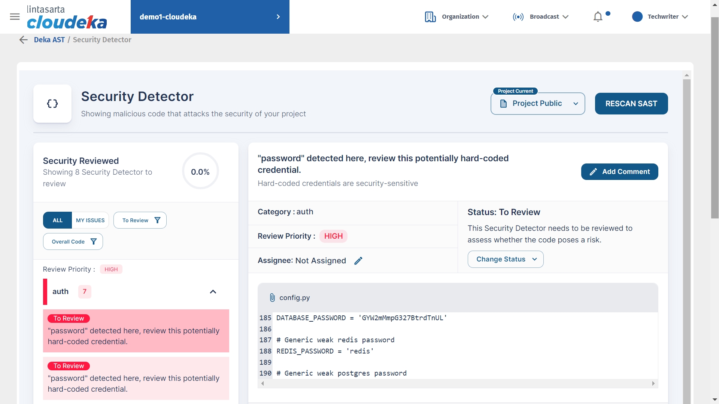This screenshot has height=404, width=719.
Task: Select the ALL issues toggle
Action: pyautogui.click(x=58, y=220)
